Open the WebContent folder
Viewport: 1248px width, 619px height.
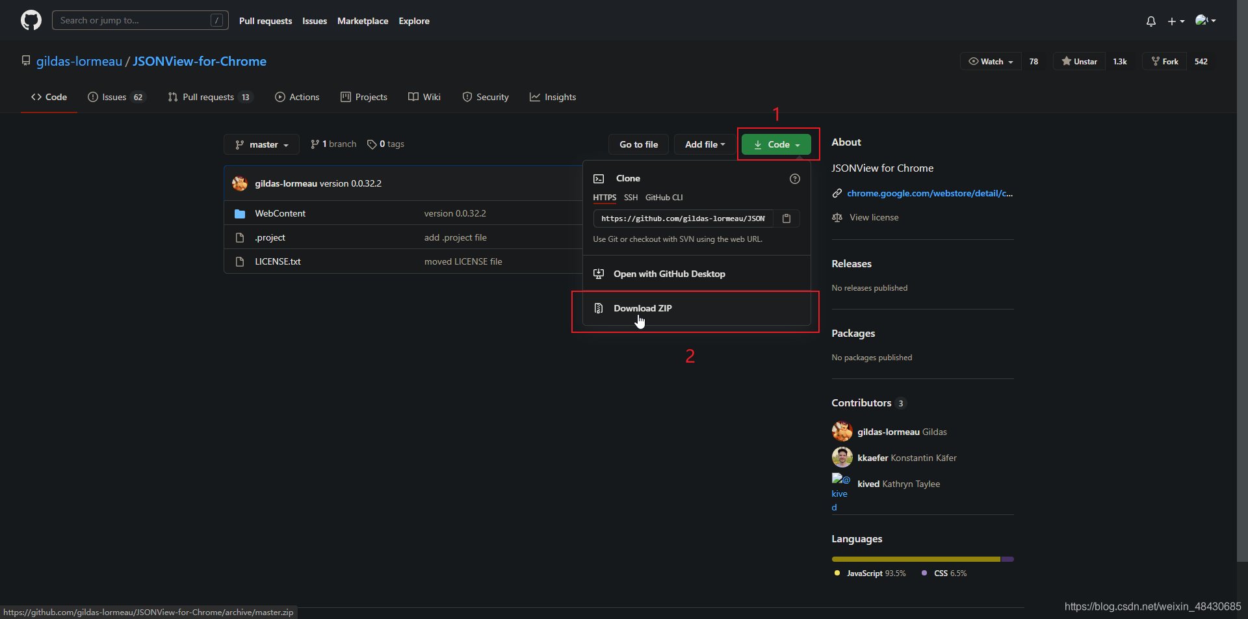(280, 213)
